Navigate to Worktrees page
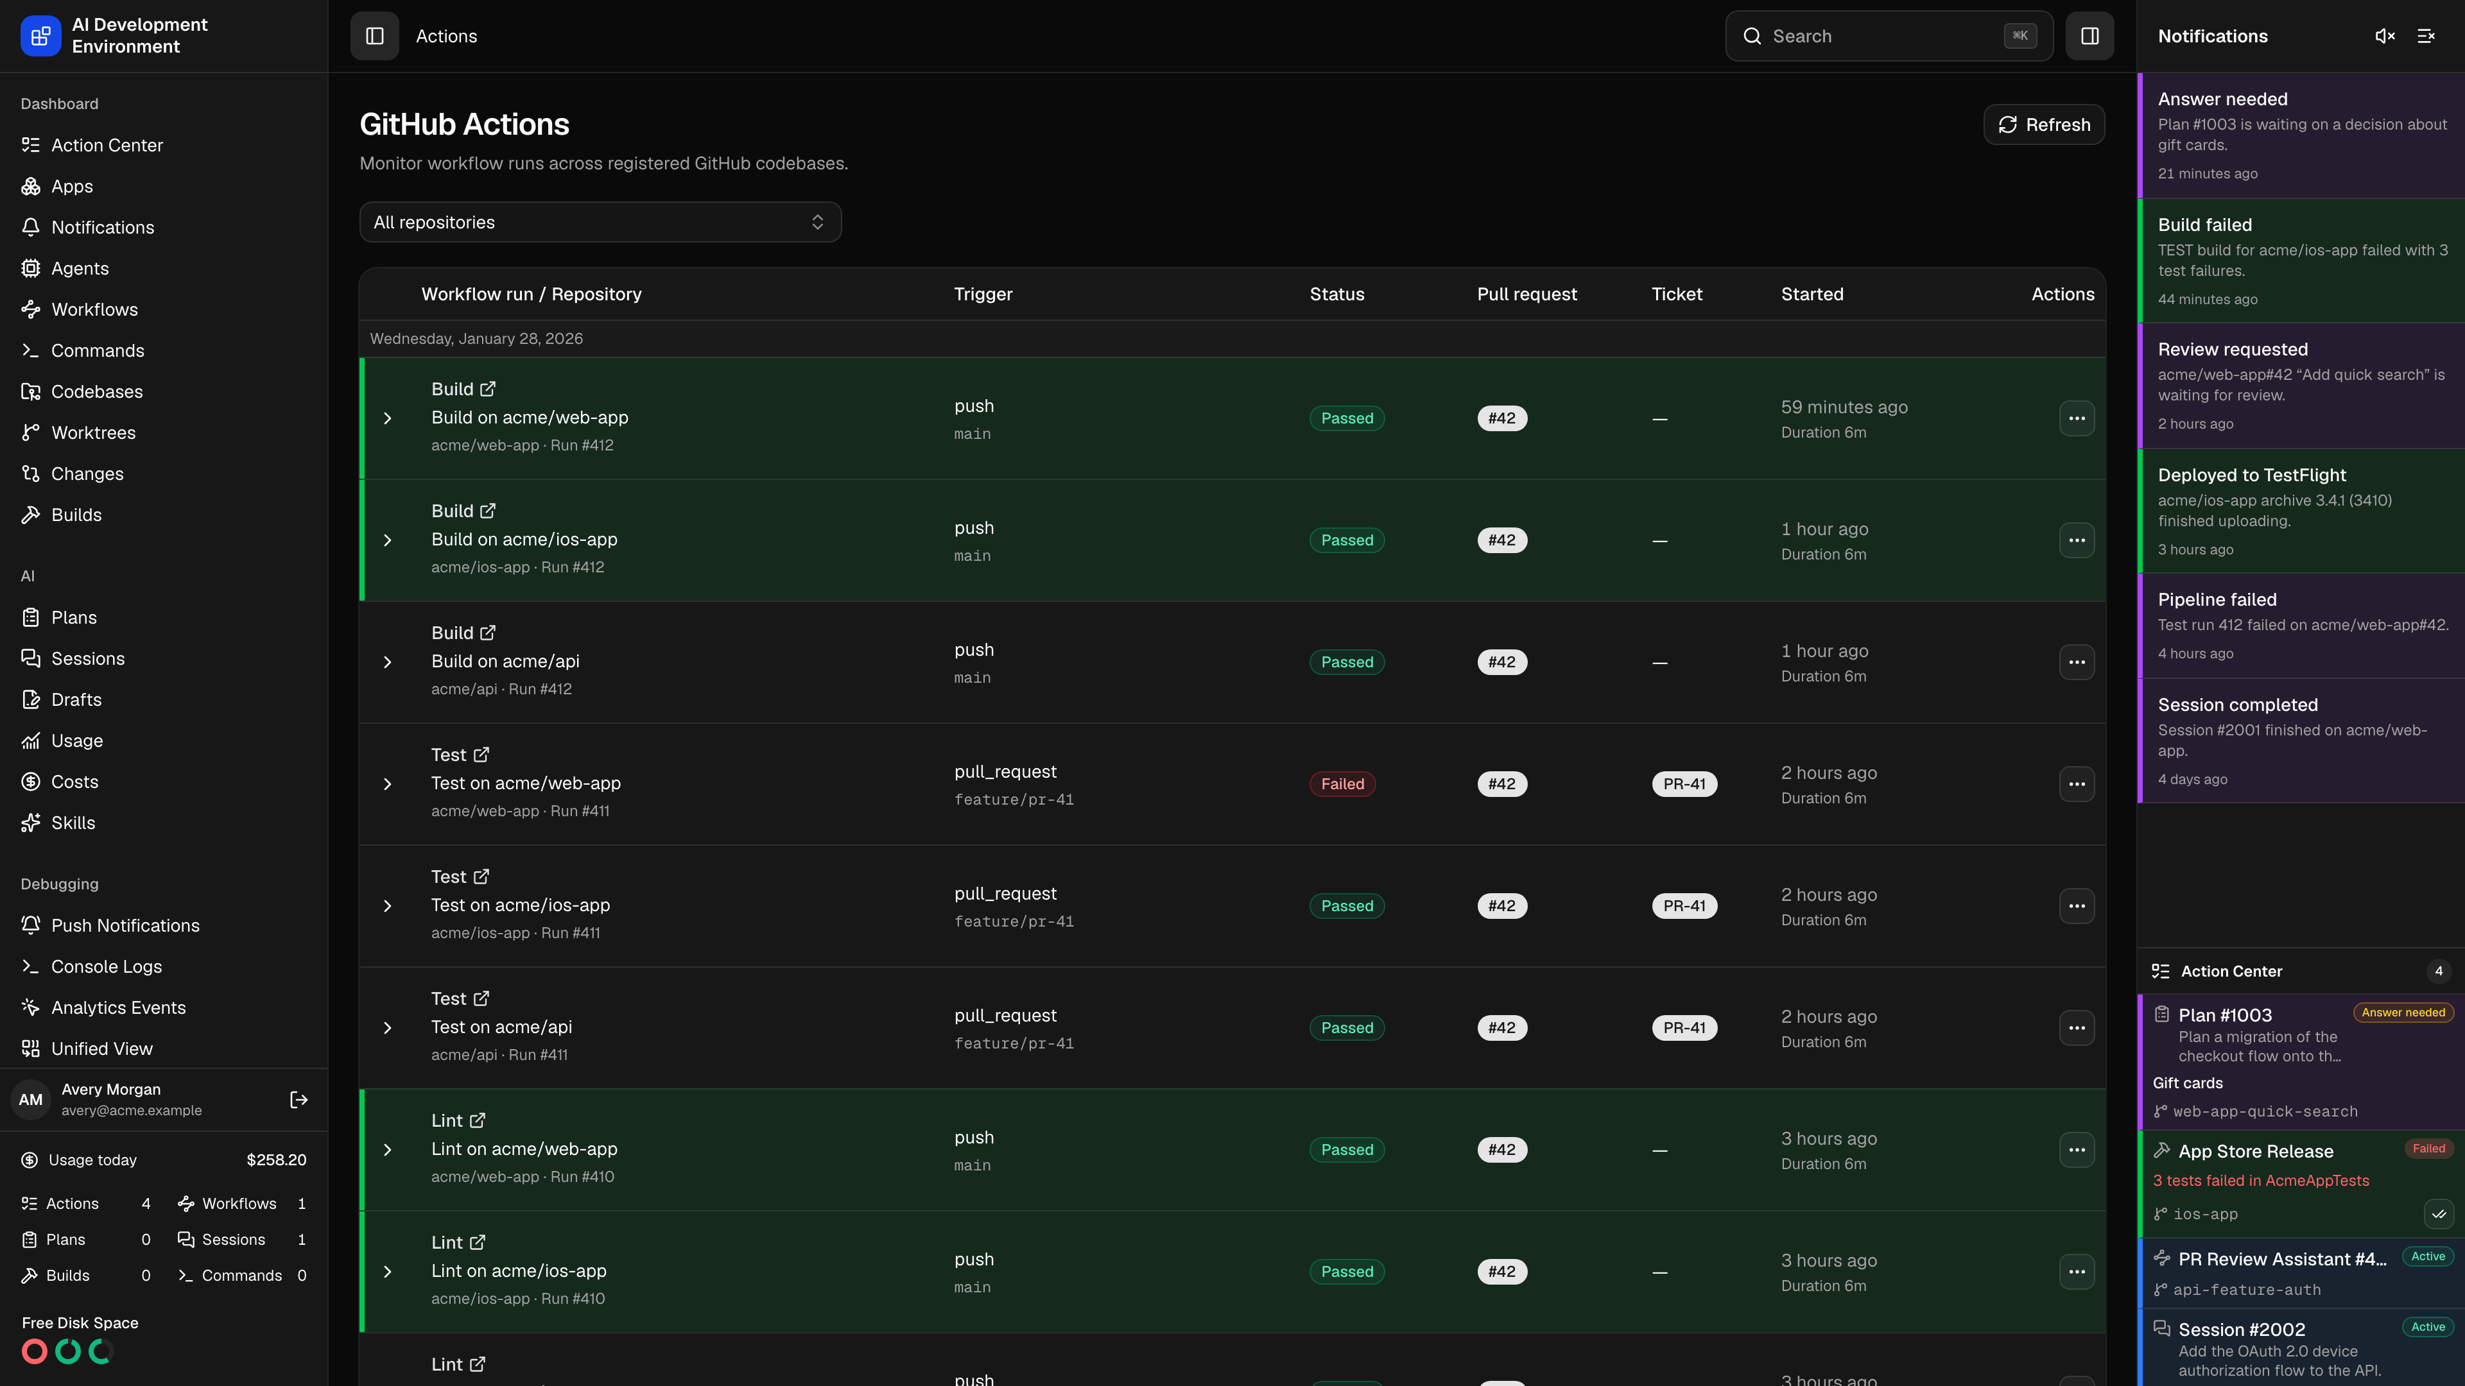Viewport: 2465px width, 1386px height. (164, 432)
